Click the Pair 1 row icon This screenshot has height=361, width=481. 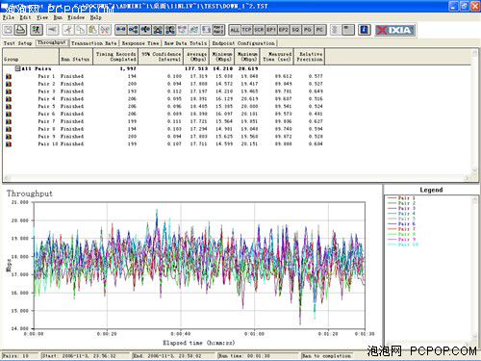click(x=9, y=76)
